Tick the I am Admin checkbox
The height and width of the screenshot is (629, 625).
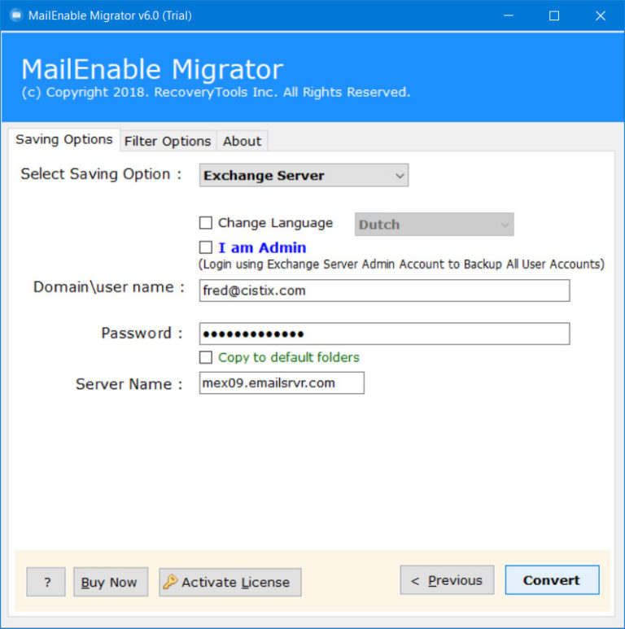(x=206, y=247)
